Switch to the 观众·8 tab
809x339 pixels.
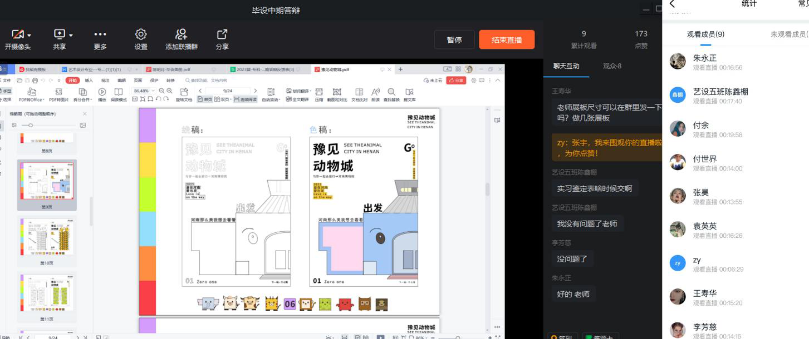coord(612,66)
